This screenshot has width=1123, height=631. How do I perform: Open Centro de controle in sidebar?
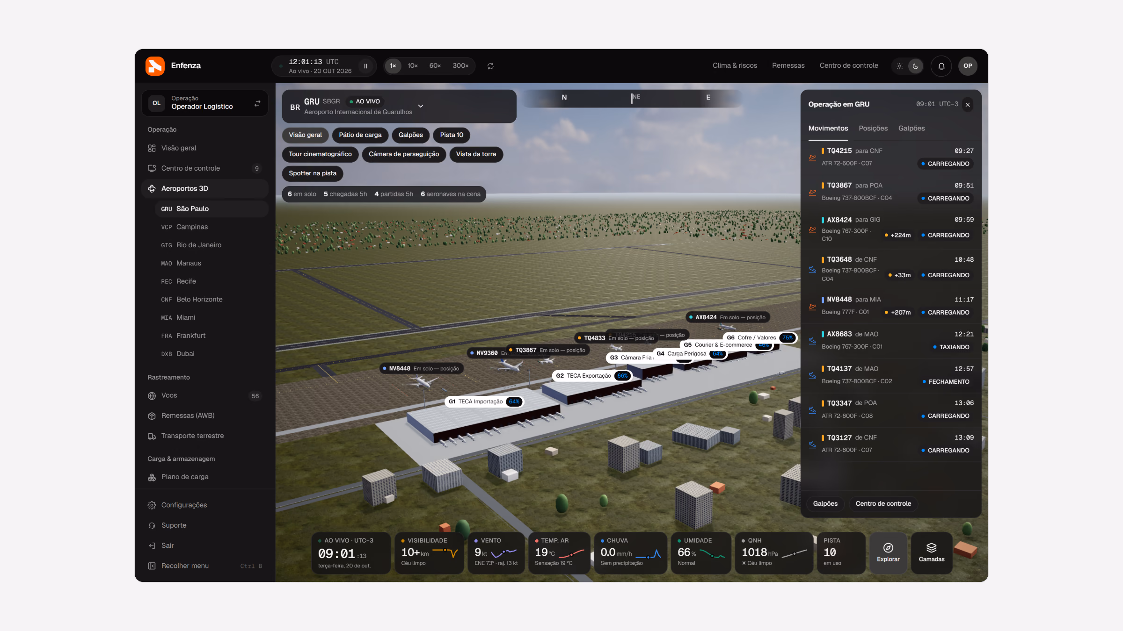pos(205,168)
